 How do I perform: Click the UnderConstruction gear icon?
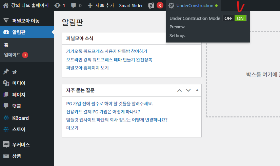point(171,5)
